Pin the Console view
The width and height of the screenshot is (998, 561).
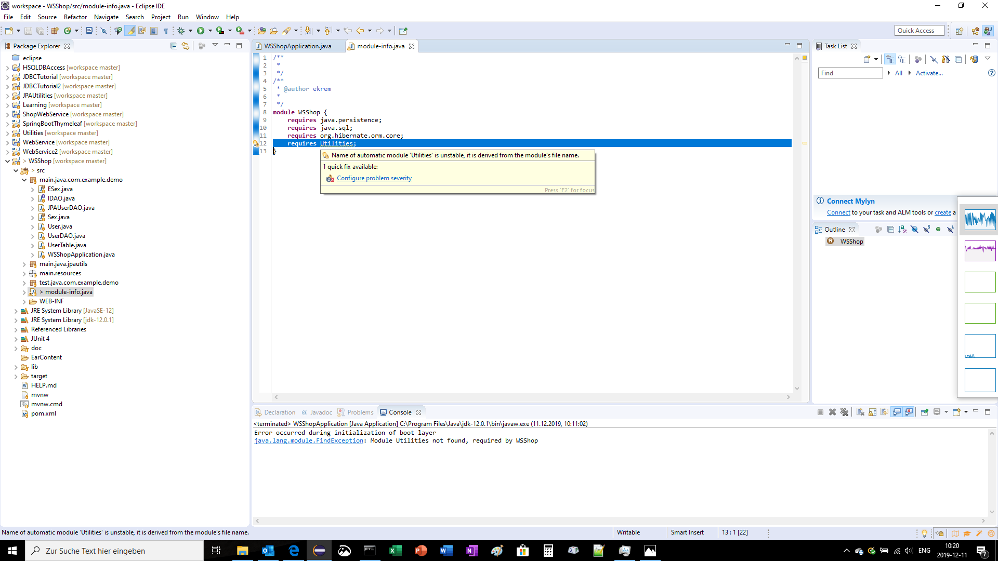pyautogui.click(x=925, y=412)
